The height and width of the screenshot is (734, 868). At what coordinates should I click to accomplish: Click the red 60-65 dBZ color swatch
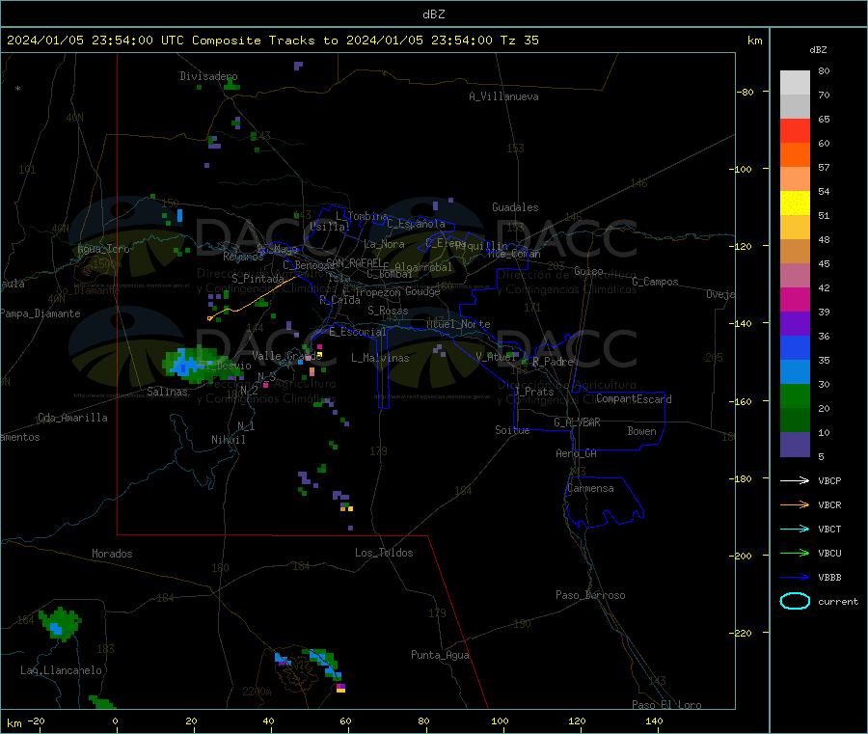pos(795,130)
